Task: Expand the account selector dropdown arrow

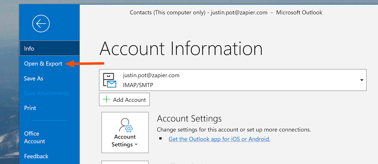Action: [x=362, y=80]
